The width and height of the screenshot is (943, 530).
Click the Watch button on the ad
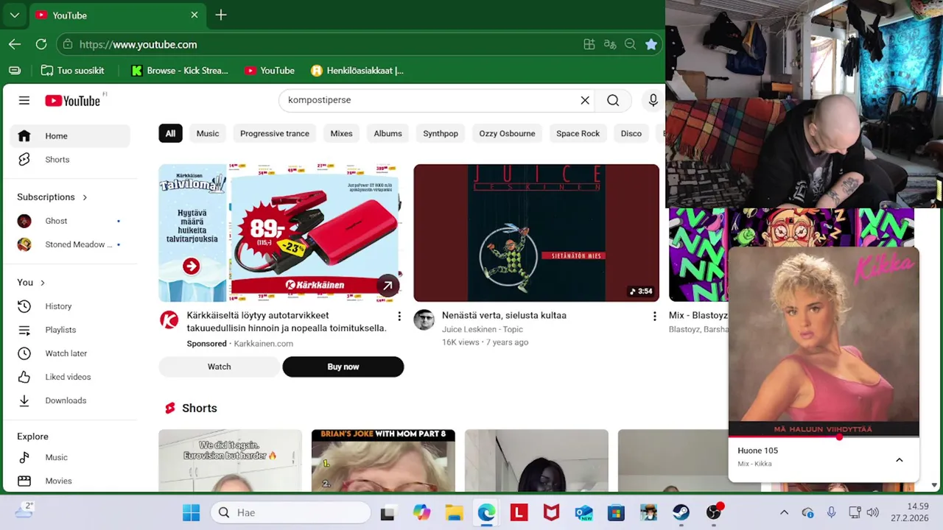click(219, 367)
